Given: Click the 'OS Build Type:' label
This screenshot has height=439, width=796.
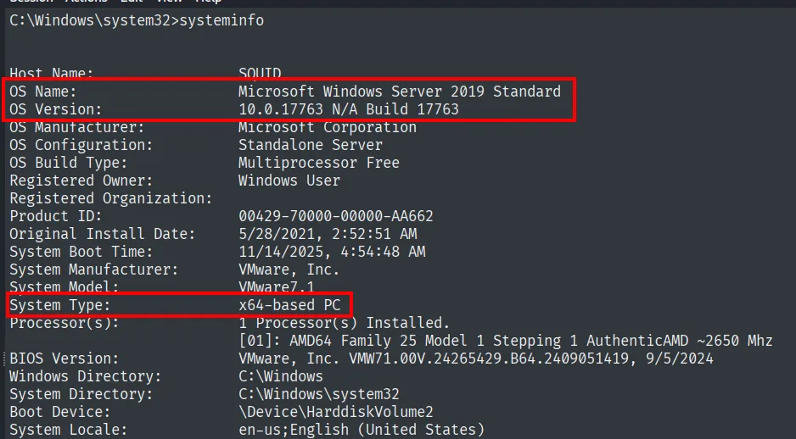Looking at the screenshot, I should (x=69, y=163).
